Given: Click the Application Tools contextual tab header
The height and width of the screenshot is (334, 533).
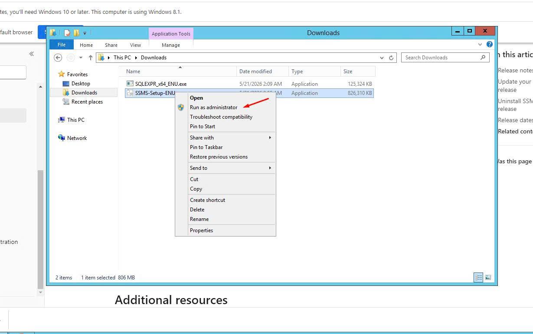Looking at the screenshot, I should (171, 34).
